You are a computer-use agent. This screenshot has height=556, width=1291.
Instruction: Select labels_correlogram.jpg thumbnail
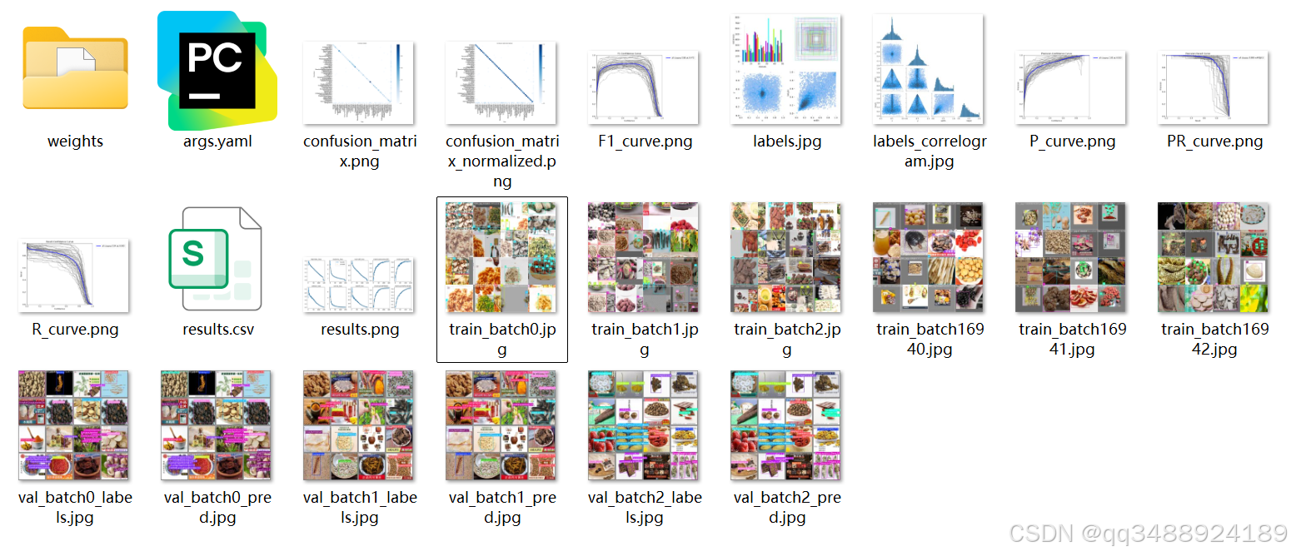(x=930, y=69)
